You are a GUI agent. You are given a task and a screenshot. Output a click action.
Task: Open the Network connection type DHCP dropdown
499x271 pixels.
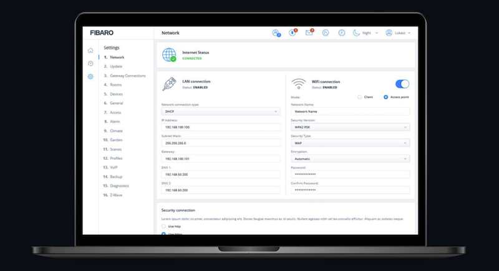tap(221, 112)
